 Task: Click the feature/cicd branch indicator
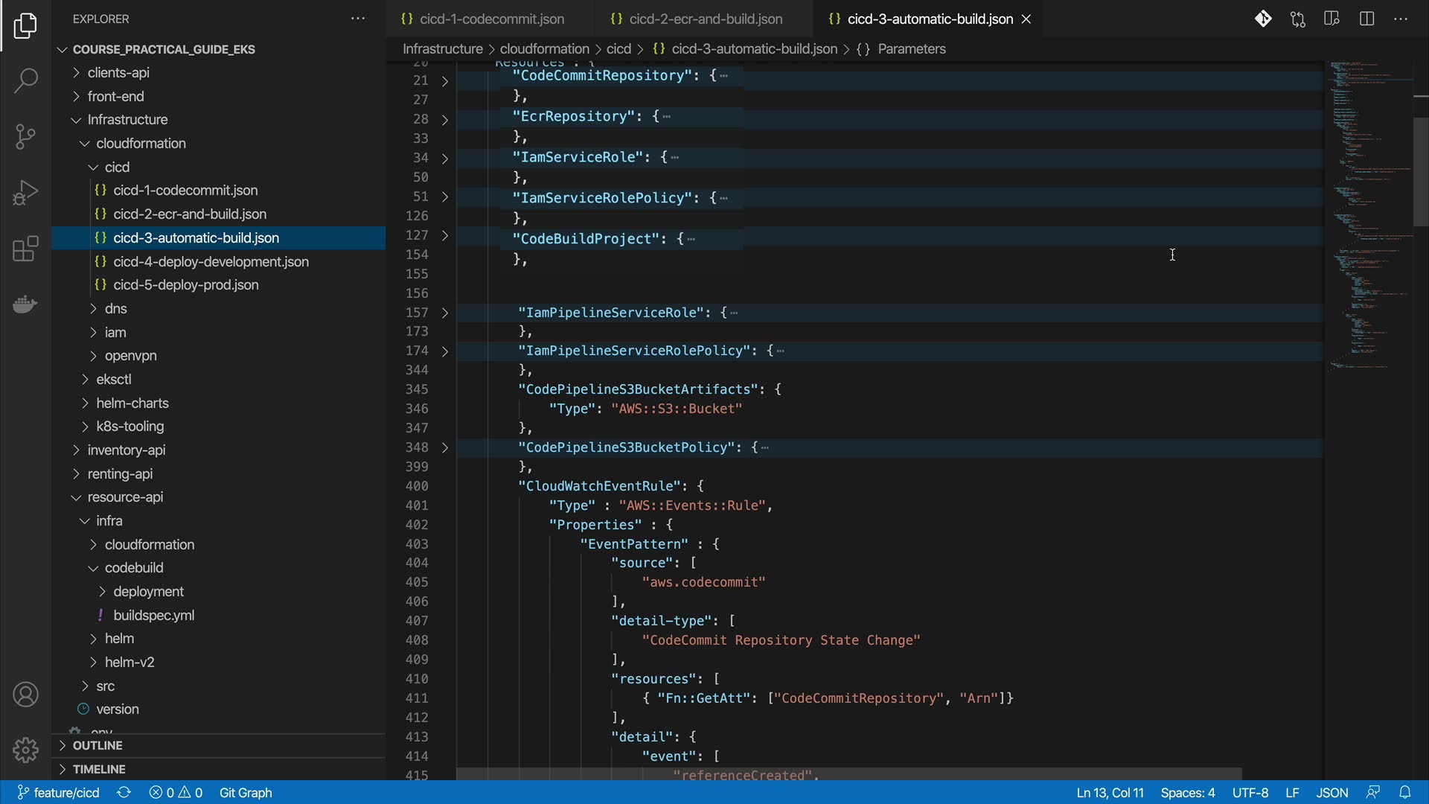point(59,792)
